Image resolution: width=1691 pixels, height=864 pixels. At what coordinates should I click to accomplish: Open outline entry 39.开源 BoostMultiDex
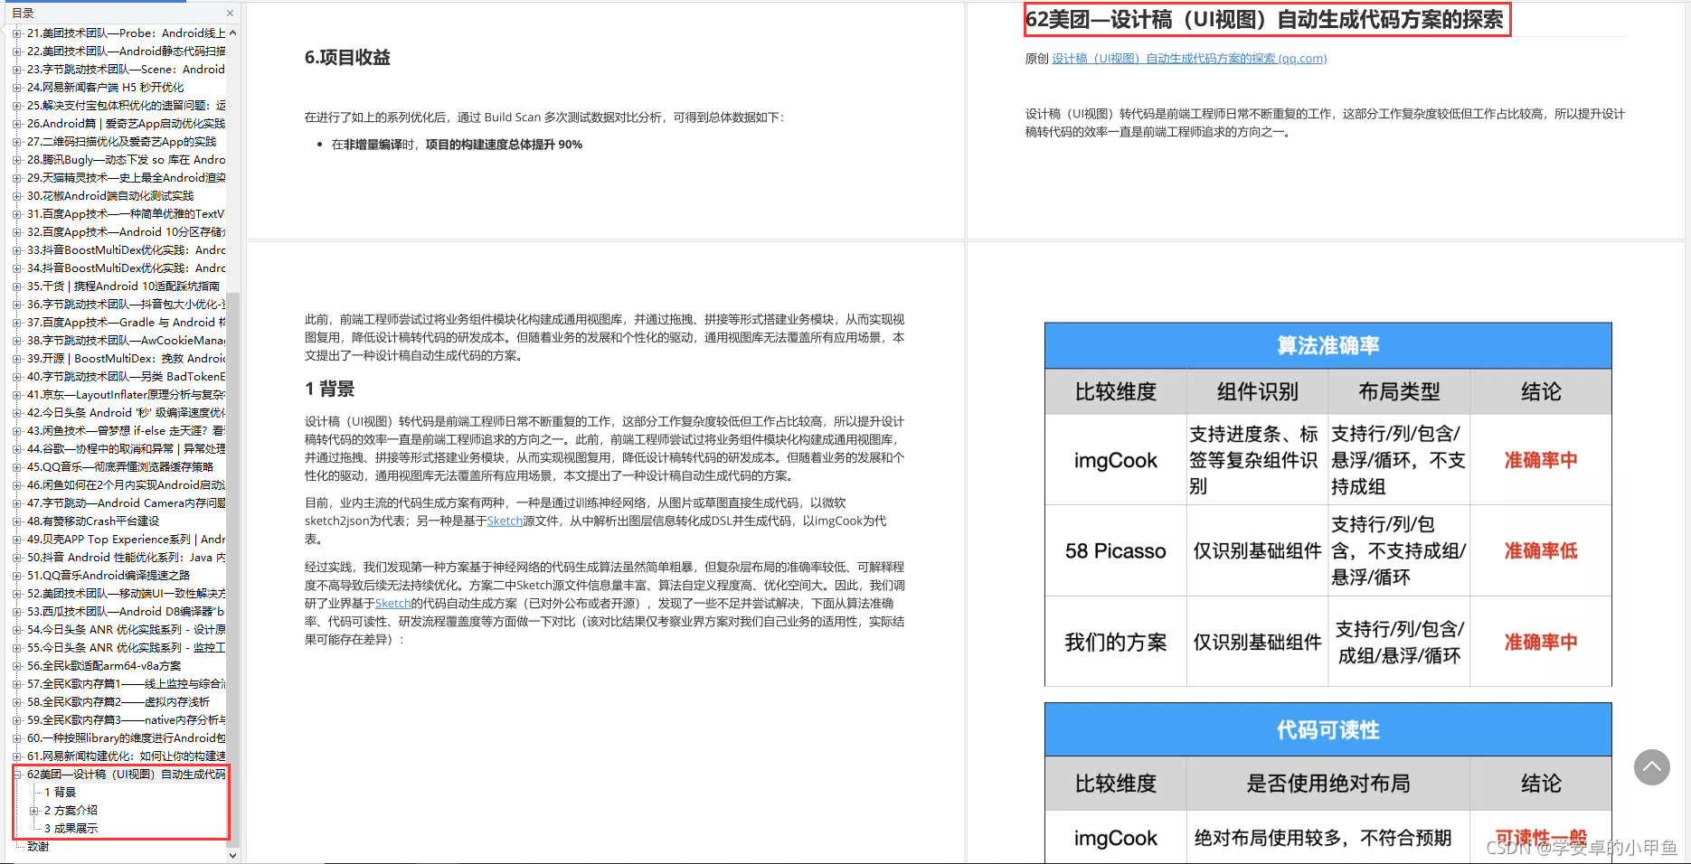pos(126,359)
